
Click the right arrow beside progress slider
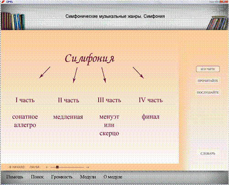[x=87, y=167]
